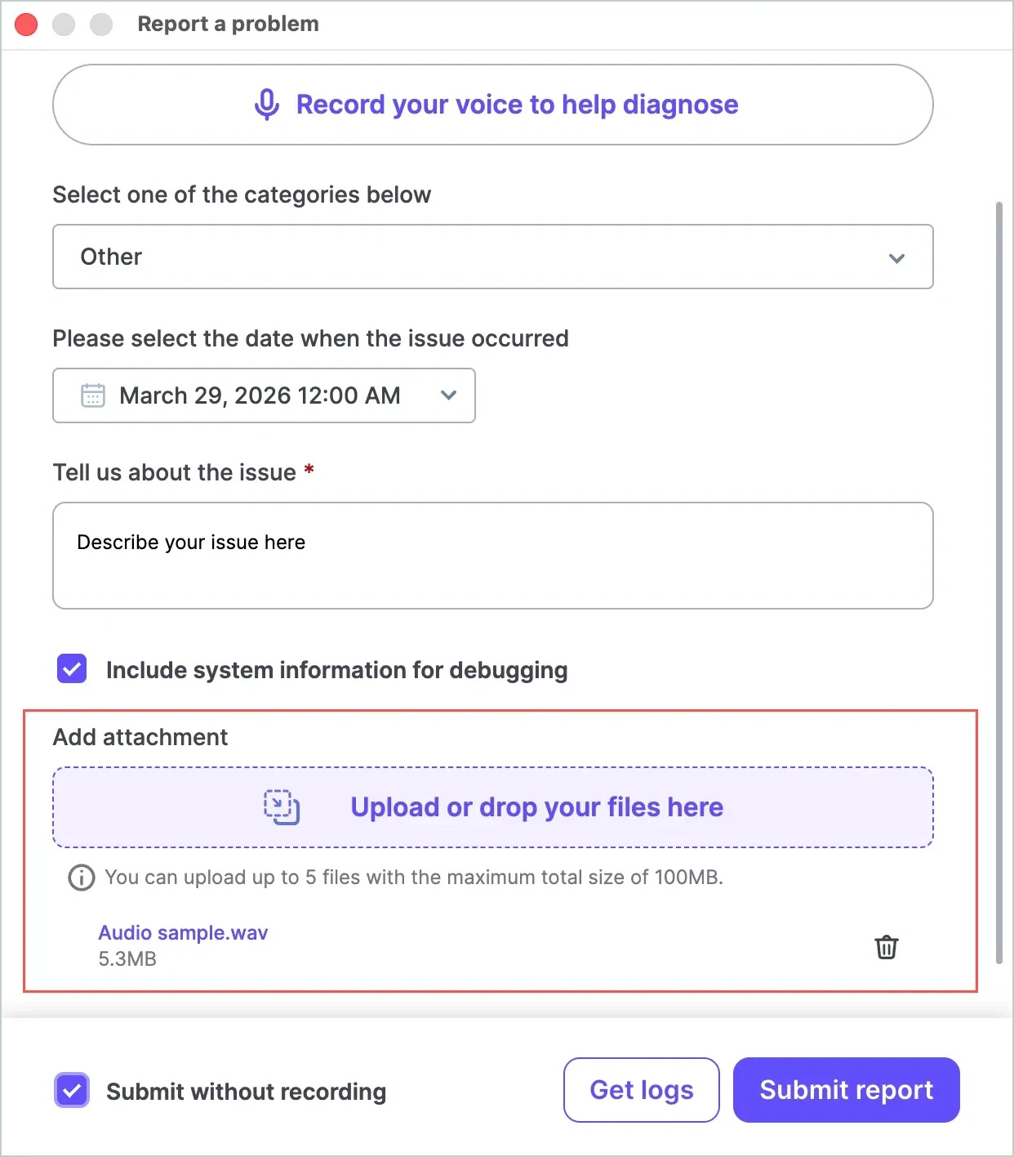Click the chevron in the category selector
Screen dimensions: 1014x1157
[896, 258]
